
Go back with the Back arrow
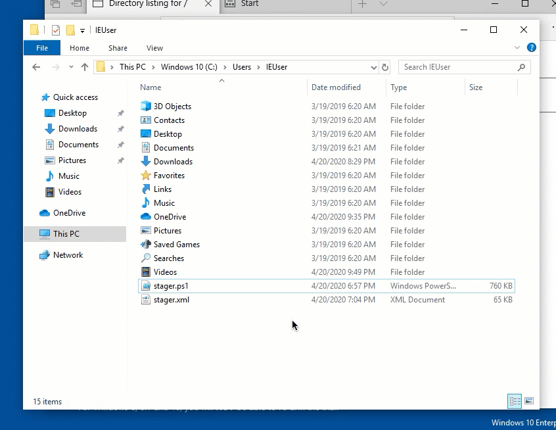pos(36,67)
